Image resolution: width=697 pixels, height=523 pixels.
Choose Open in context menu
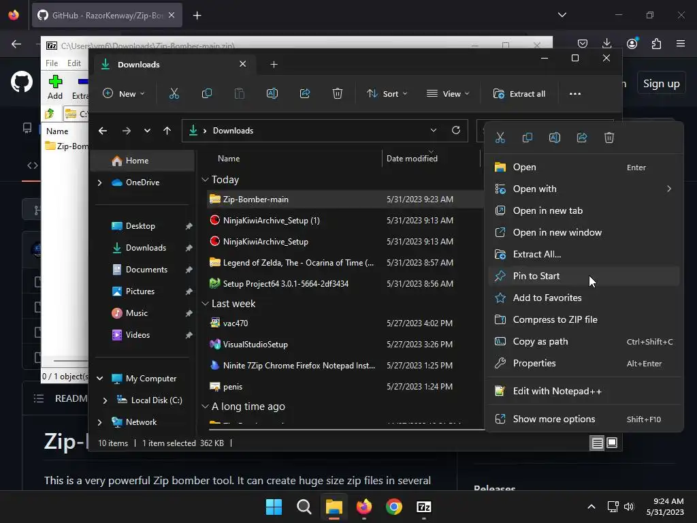(x=583, y=168)
